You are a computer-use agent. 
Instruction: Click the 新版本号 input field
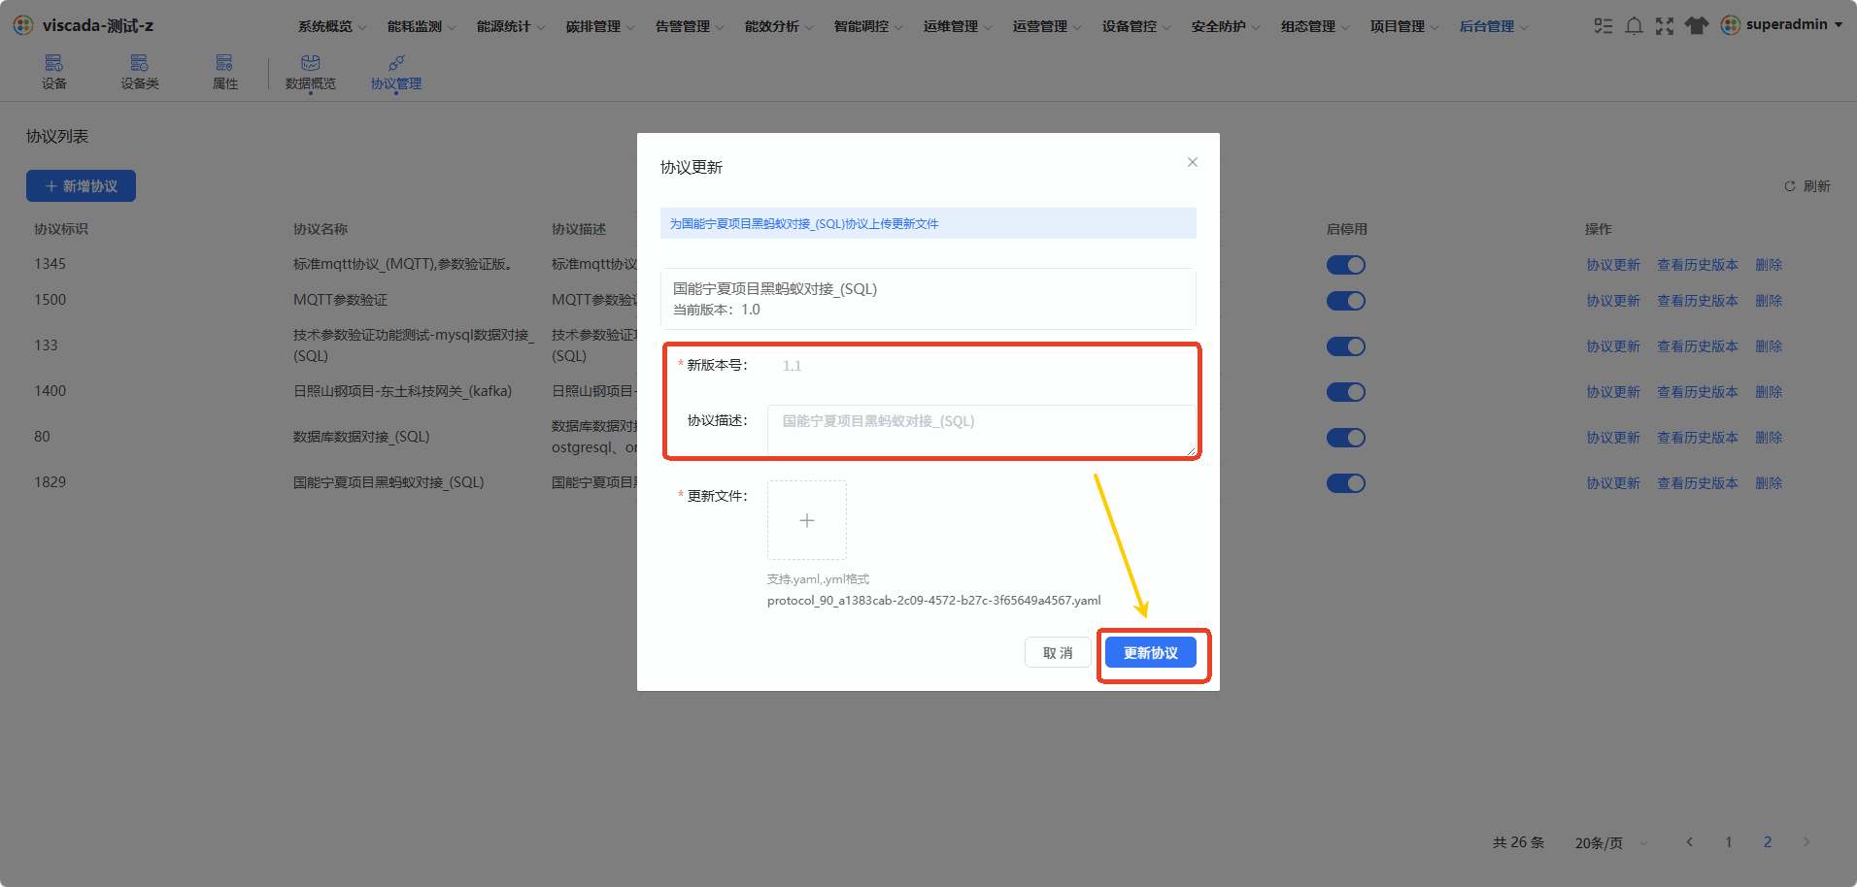(x=982, y=366)
